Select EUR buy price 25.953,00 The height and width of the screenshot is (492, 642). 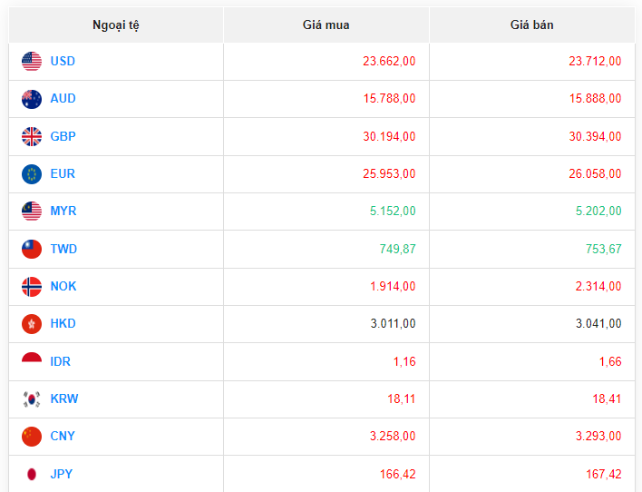(x=389, y=173)
